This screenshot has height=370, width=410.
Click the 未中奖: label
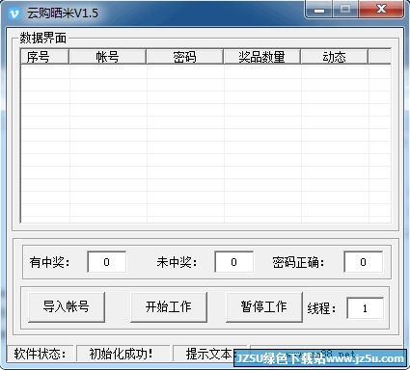tap(177, 262)
